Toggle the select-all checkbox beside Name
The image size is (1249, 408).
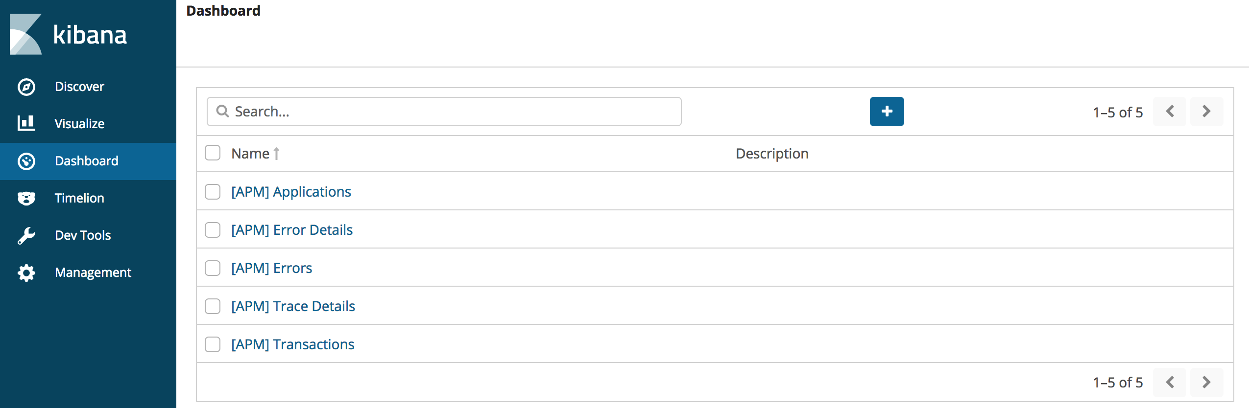tap(213, 153)
